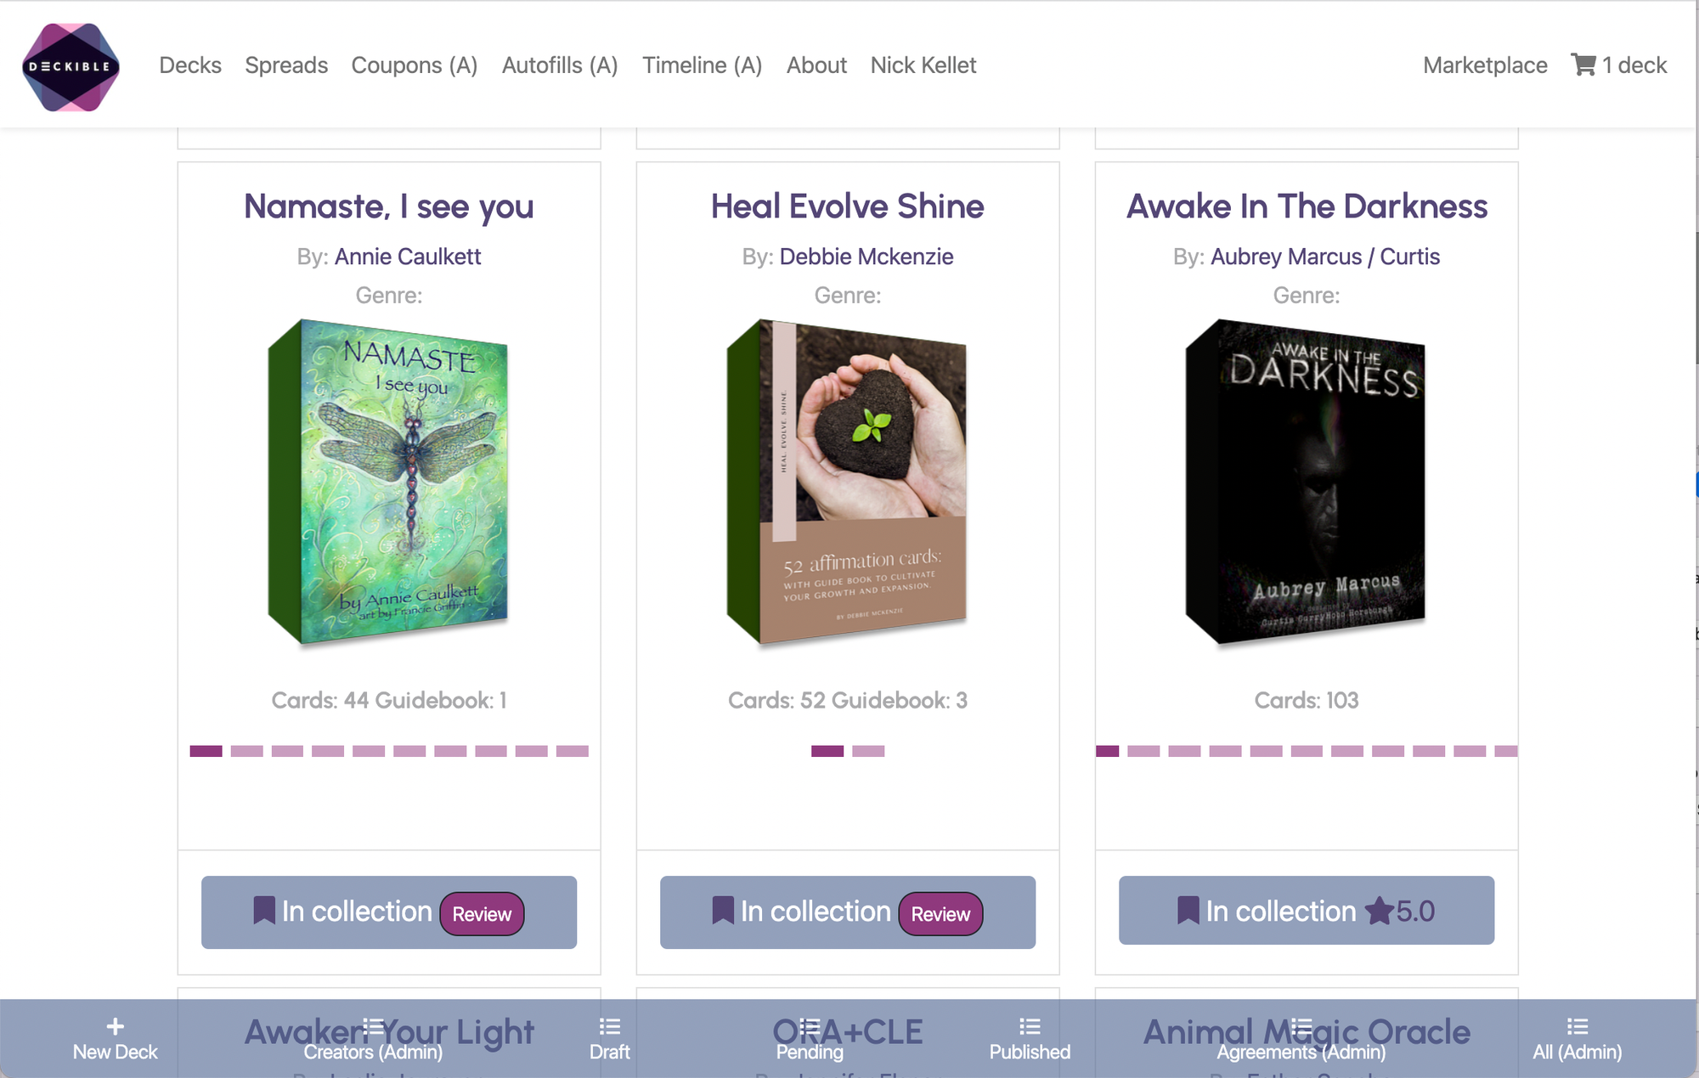Open Agreements (Admin) list icon
Screen dimensions: 1699x1078
click(x=1301, y=1026)
